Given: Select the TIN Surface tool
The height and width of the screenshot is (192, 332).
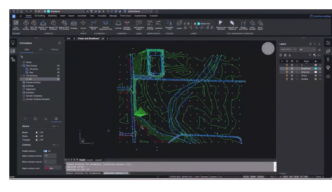Looking at the screenshot, I should coord(26,25).
